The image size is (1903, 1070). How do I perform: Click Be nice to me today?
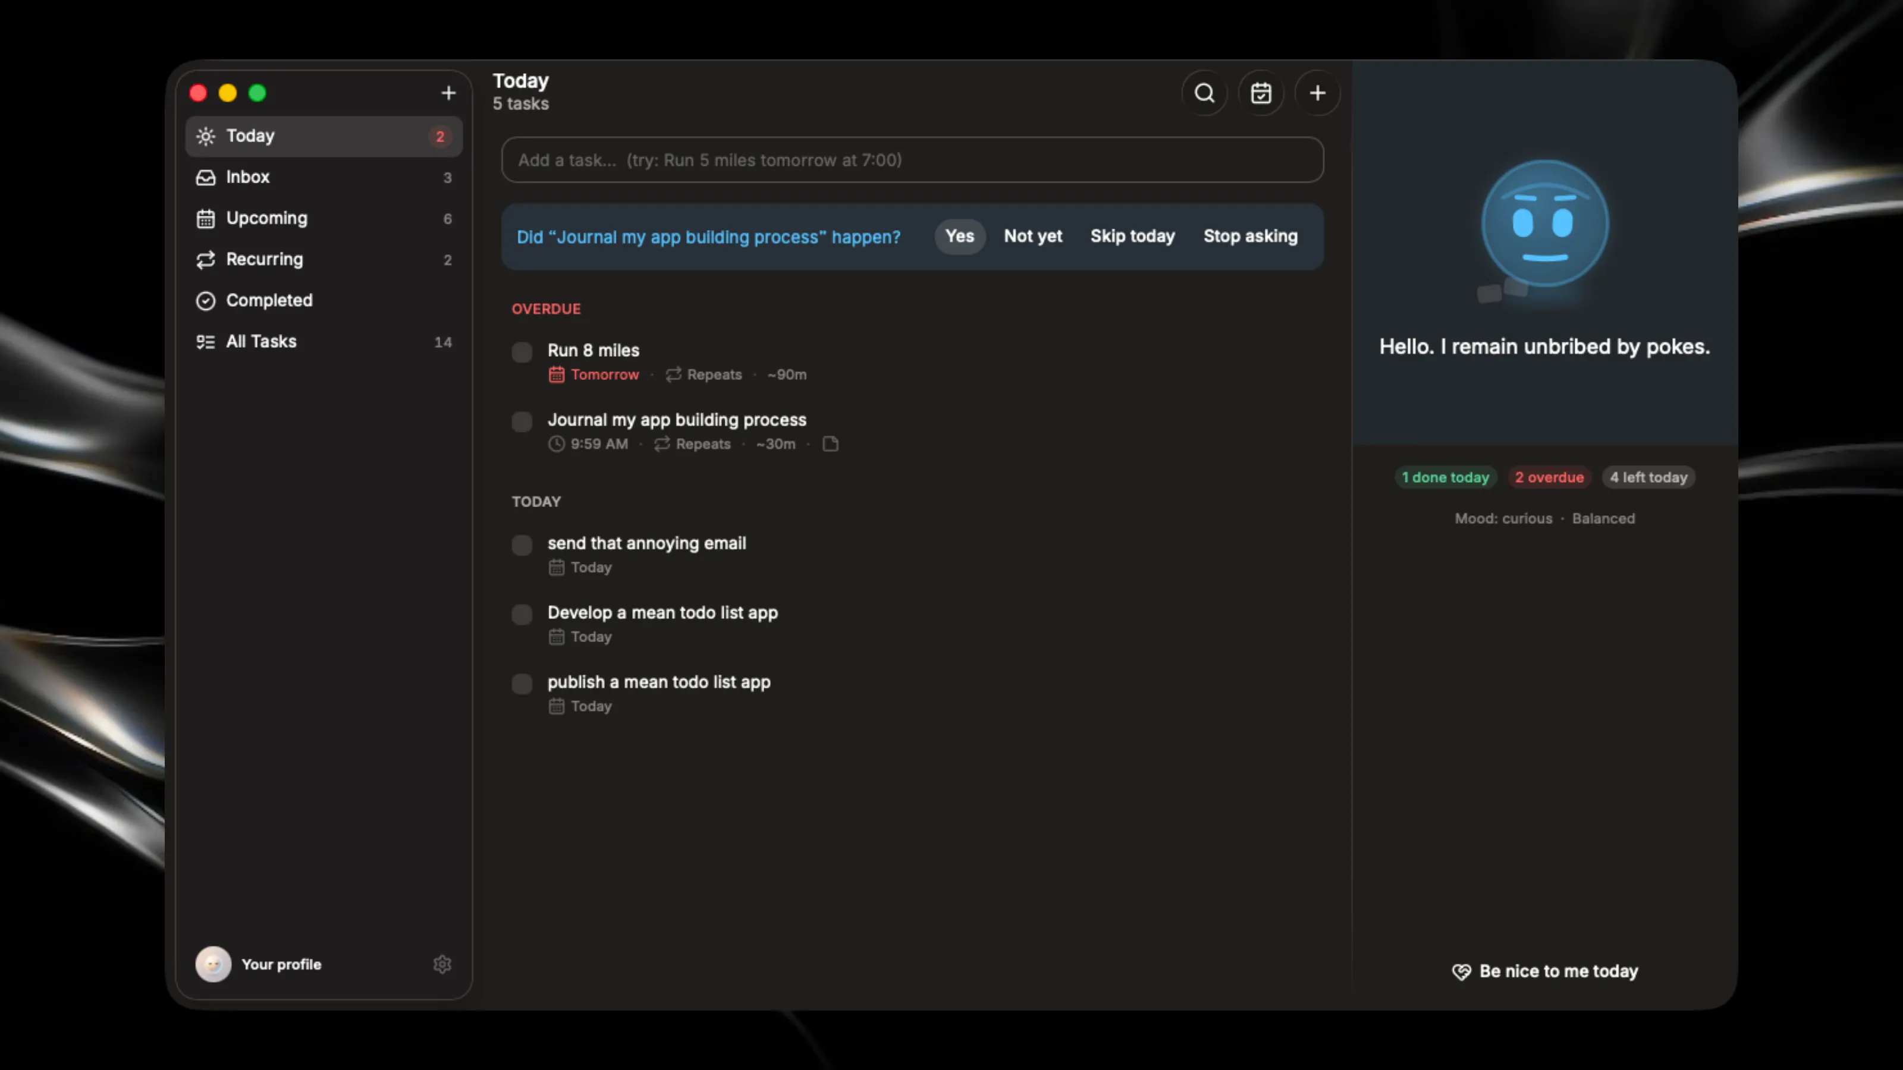(1545, 972)
